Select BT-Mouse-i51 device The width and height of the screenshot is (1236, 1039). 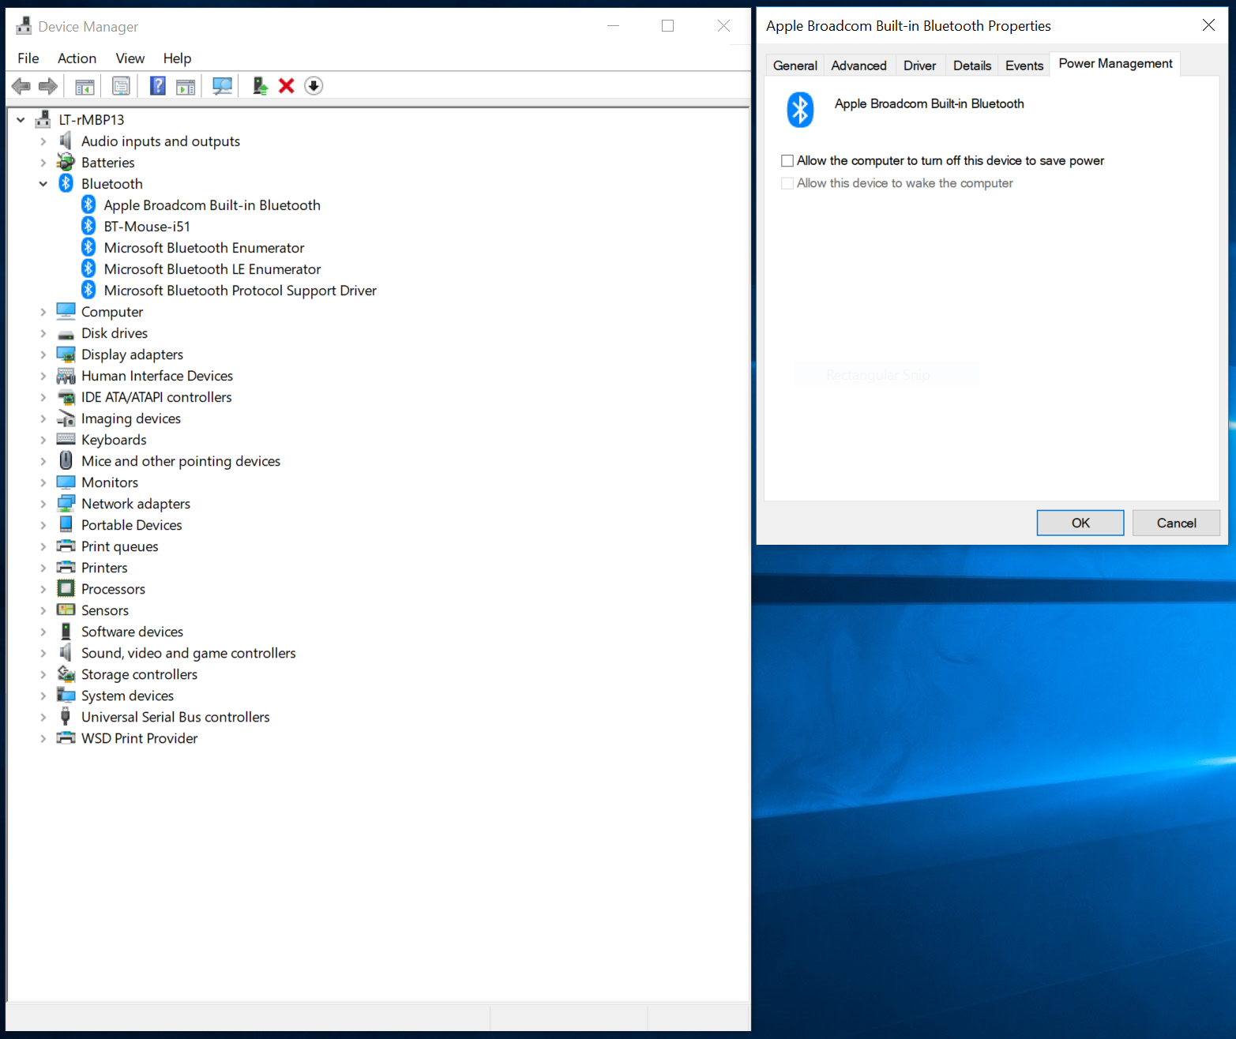pos(147,227)
